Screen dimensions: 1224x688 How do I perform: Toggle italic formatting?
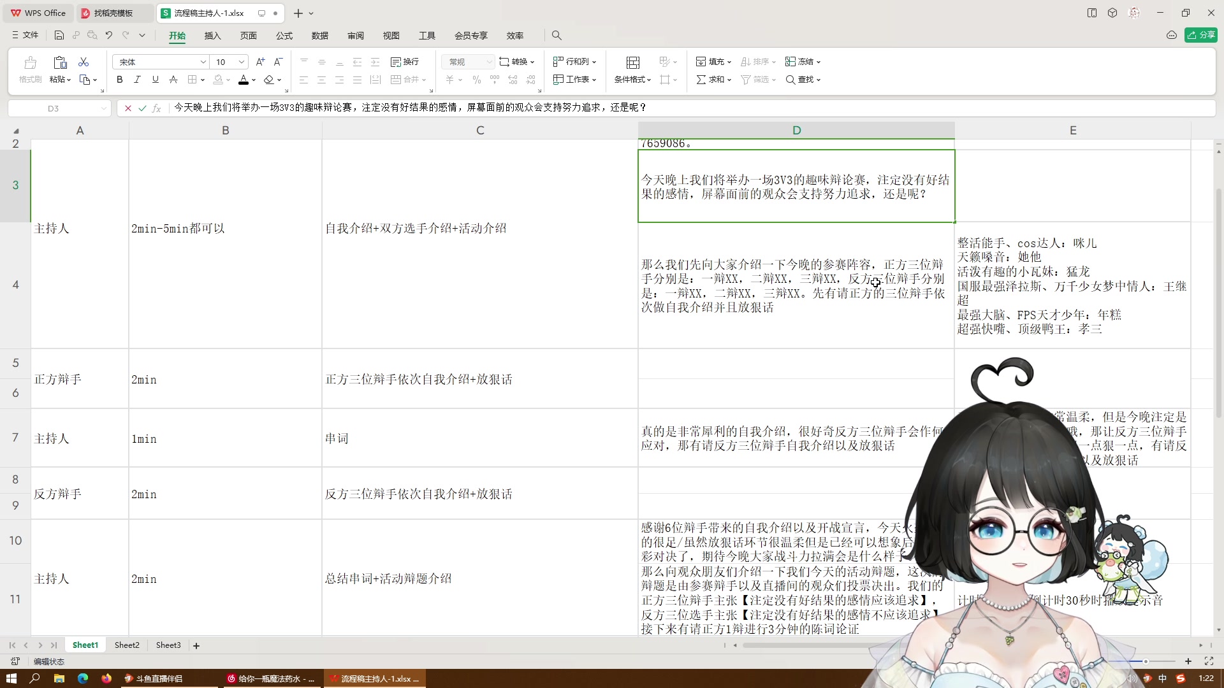[137, 80]
